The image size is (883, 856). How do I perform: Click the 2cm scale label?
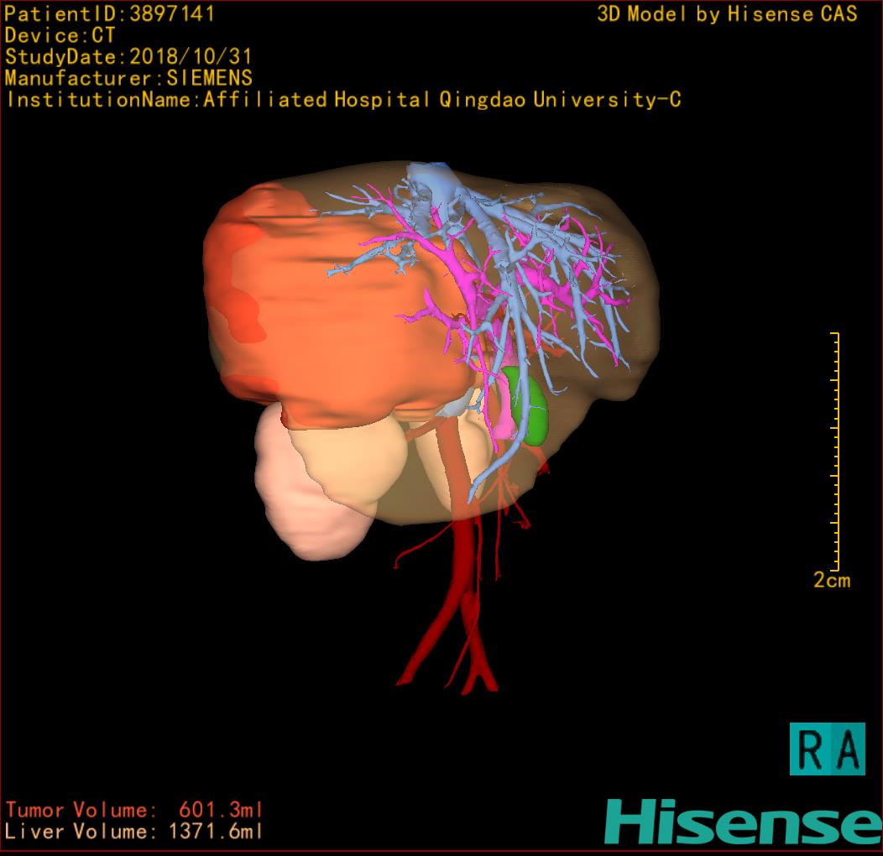click(831, 580)
